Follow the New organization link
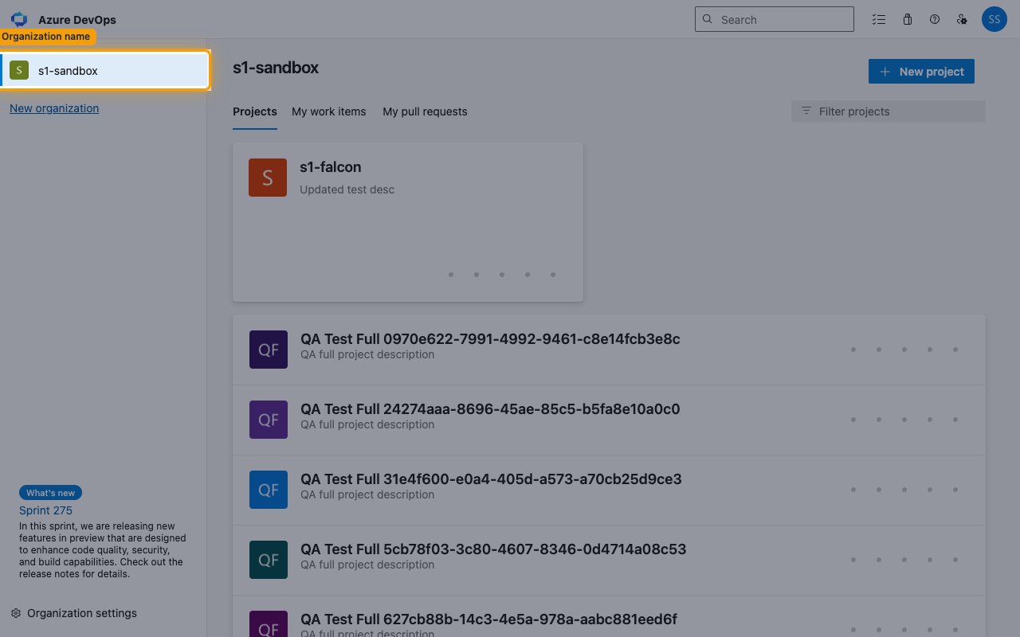This screenshot has width=1020, height=637. [54, 108]
